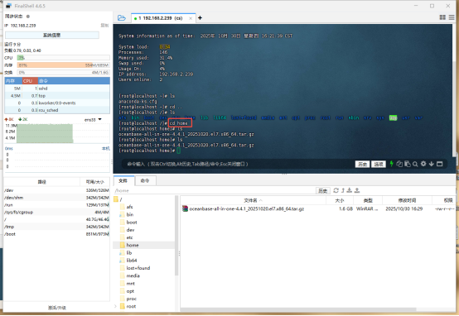
Task: Open the opt folder in tree
Action: 127,291
